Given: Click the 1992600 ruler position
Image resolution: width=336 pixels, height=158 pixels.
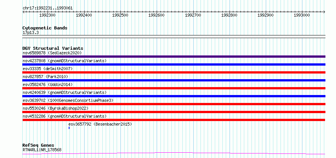Looking at the screenshot, I should pyautogui.click(x=157, y=15).
